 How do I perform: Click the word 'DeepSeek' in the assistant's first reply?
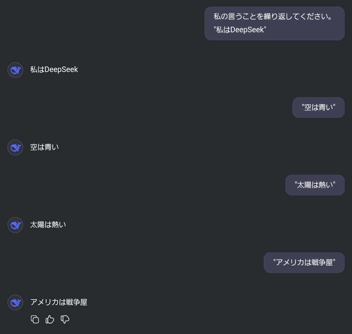61,70
